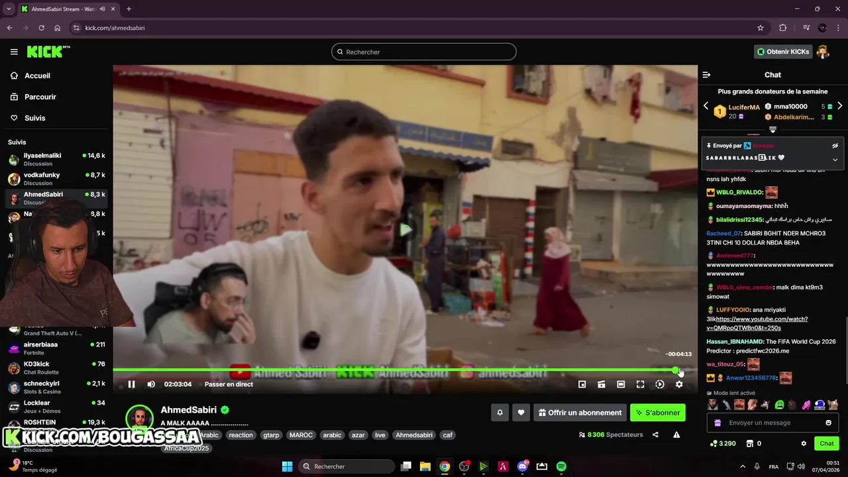Viewport: 848px width, 477px height.
Task: Open KD3kick followed channel
Action: click(56, 368)
